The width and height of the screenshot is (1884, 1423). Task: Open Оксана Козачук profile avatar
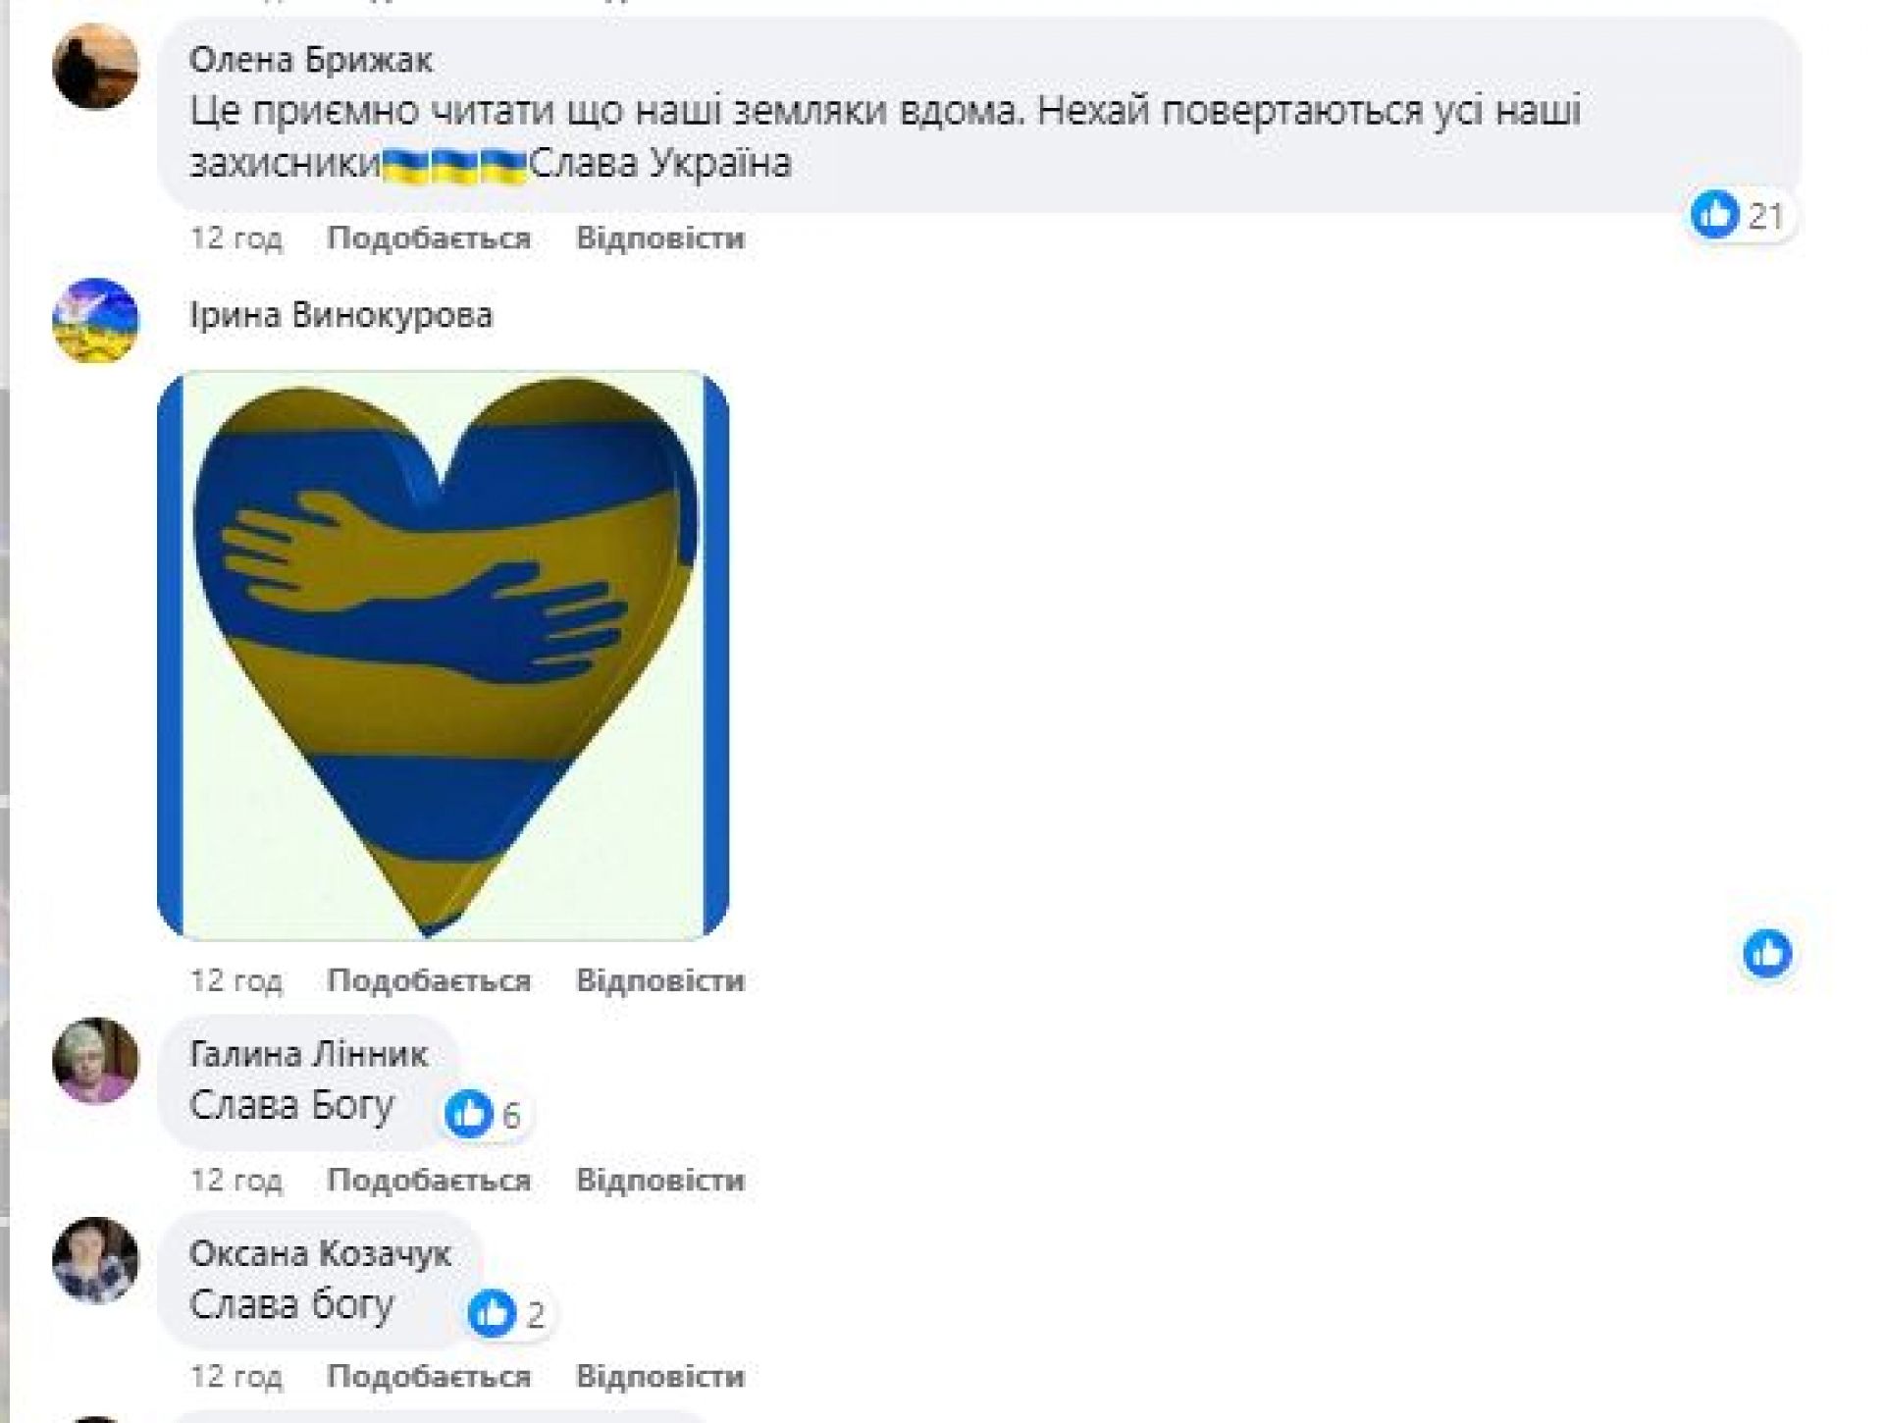pyautogui.click(x=95, y=1260)
